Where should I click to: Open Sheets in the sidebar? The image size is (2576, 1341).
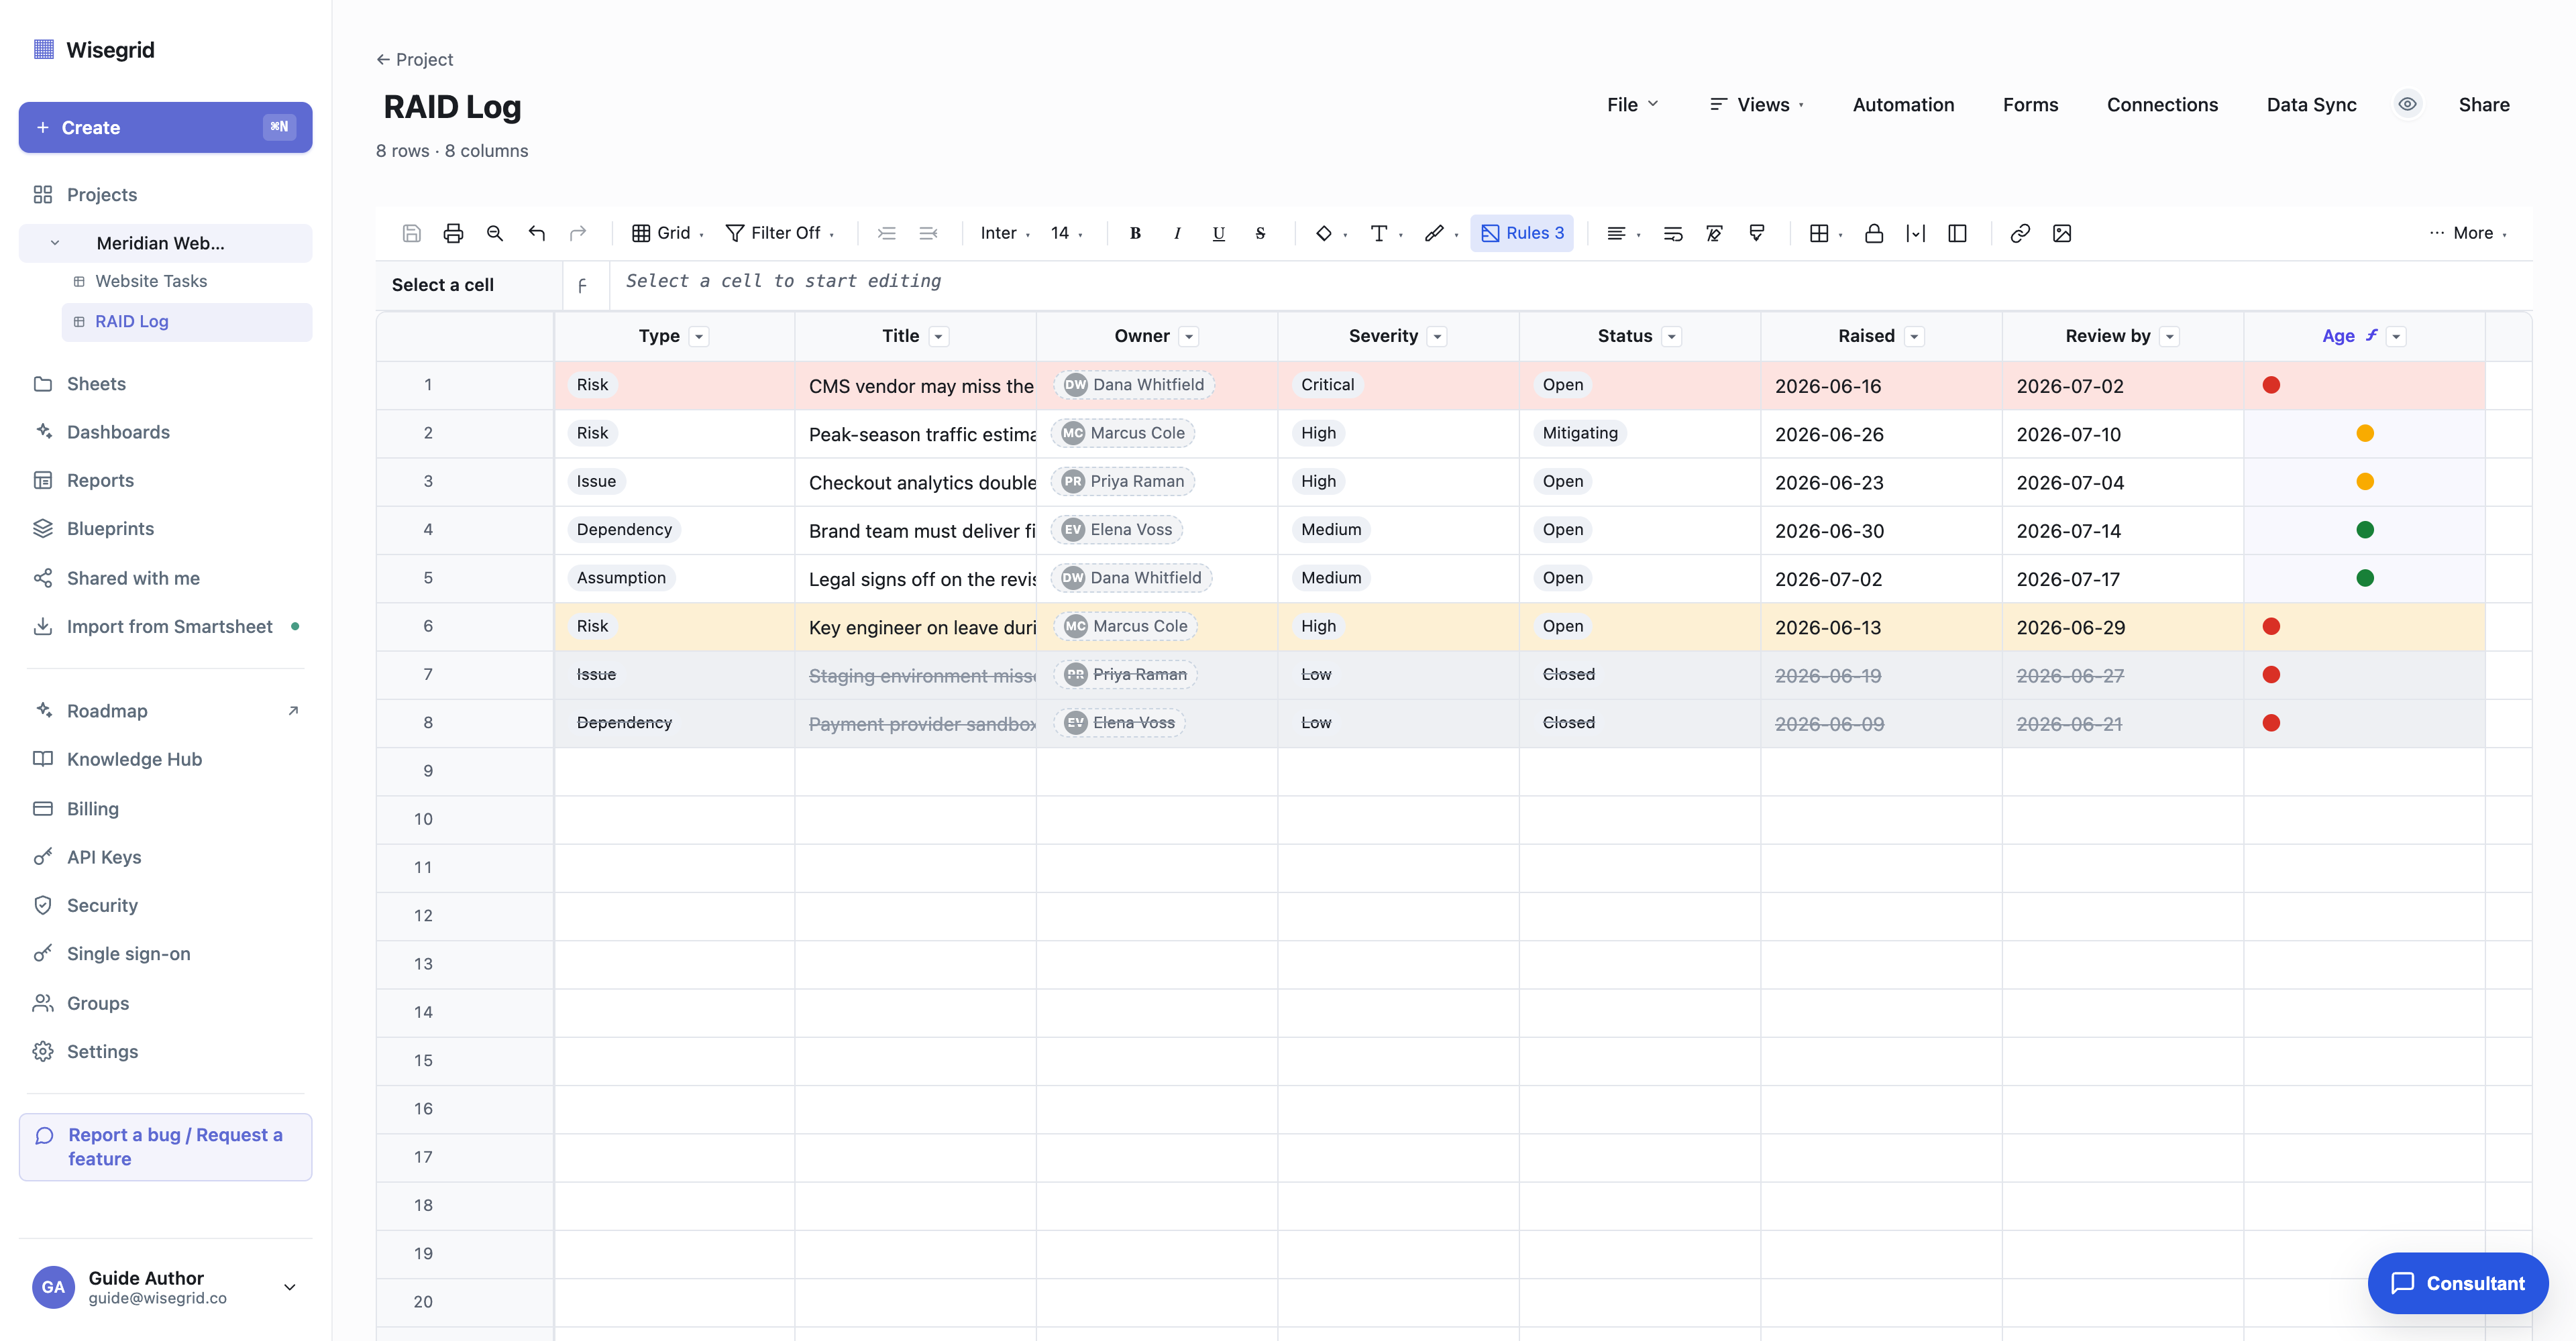tap(96, 384)
